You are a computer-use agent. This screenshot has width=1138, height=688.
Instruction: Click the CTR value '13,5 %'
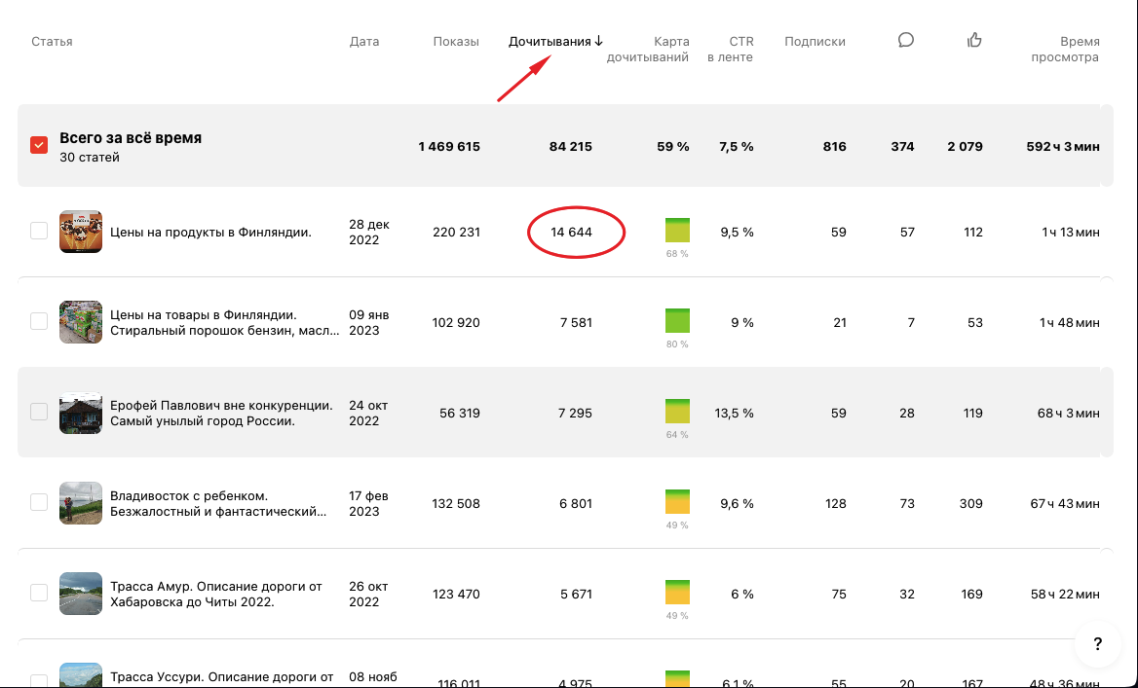point(734,414)
